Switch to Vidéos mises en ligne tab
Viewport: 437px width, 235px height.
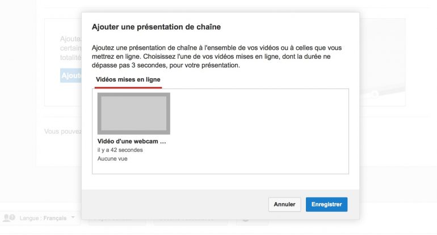[x=128, y=80]
